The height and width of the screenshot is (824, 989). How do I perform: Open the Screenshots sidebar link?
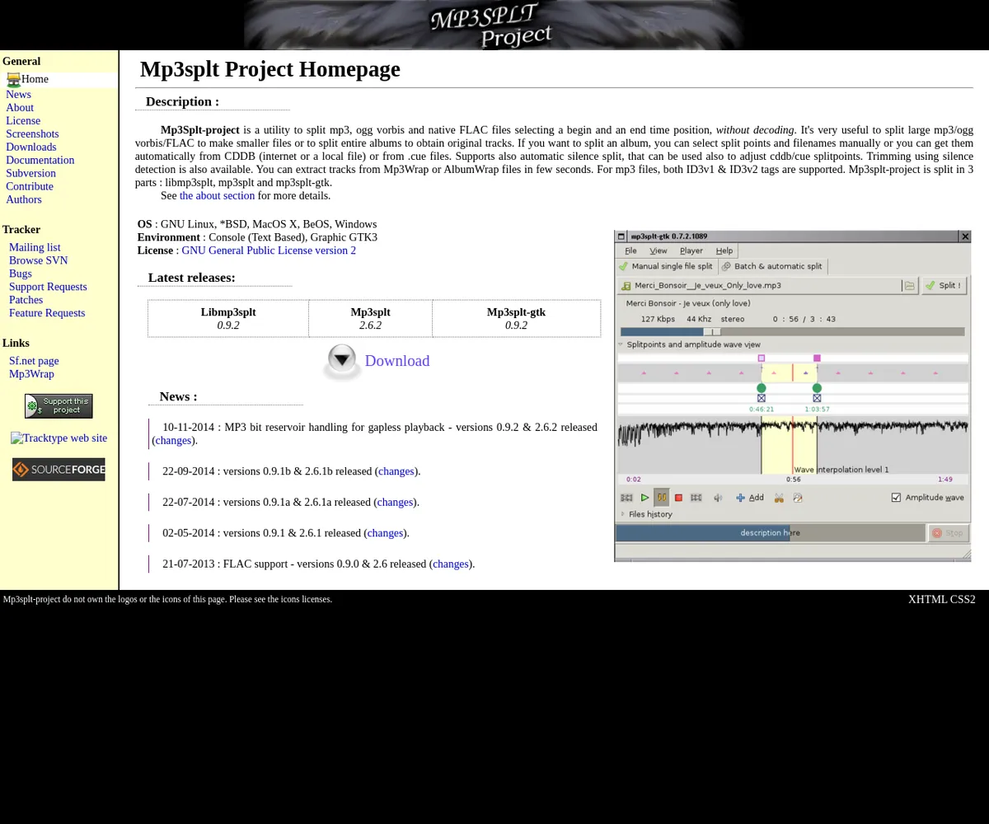tap(32, 133)
